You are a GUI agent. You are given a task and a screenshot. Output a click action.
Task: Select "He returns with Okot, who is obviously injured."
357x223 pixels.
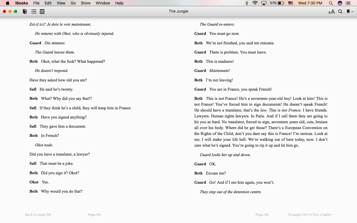click(x=74, y=34)
